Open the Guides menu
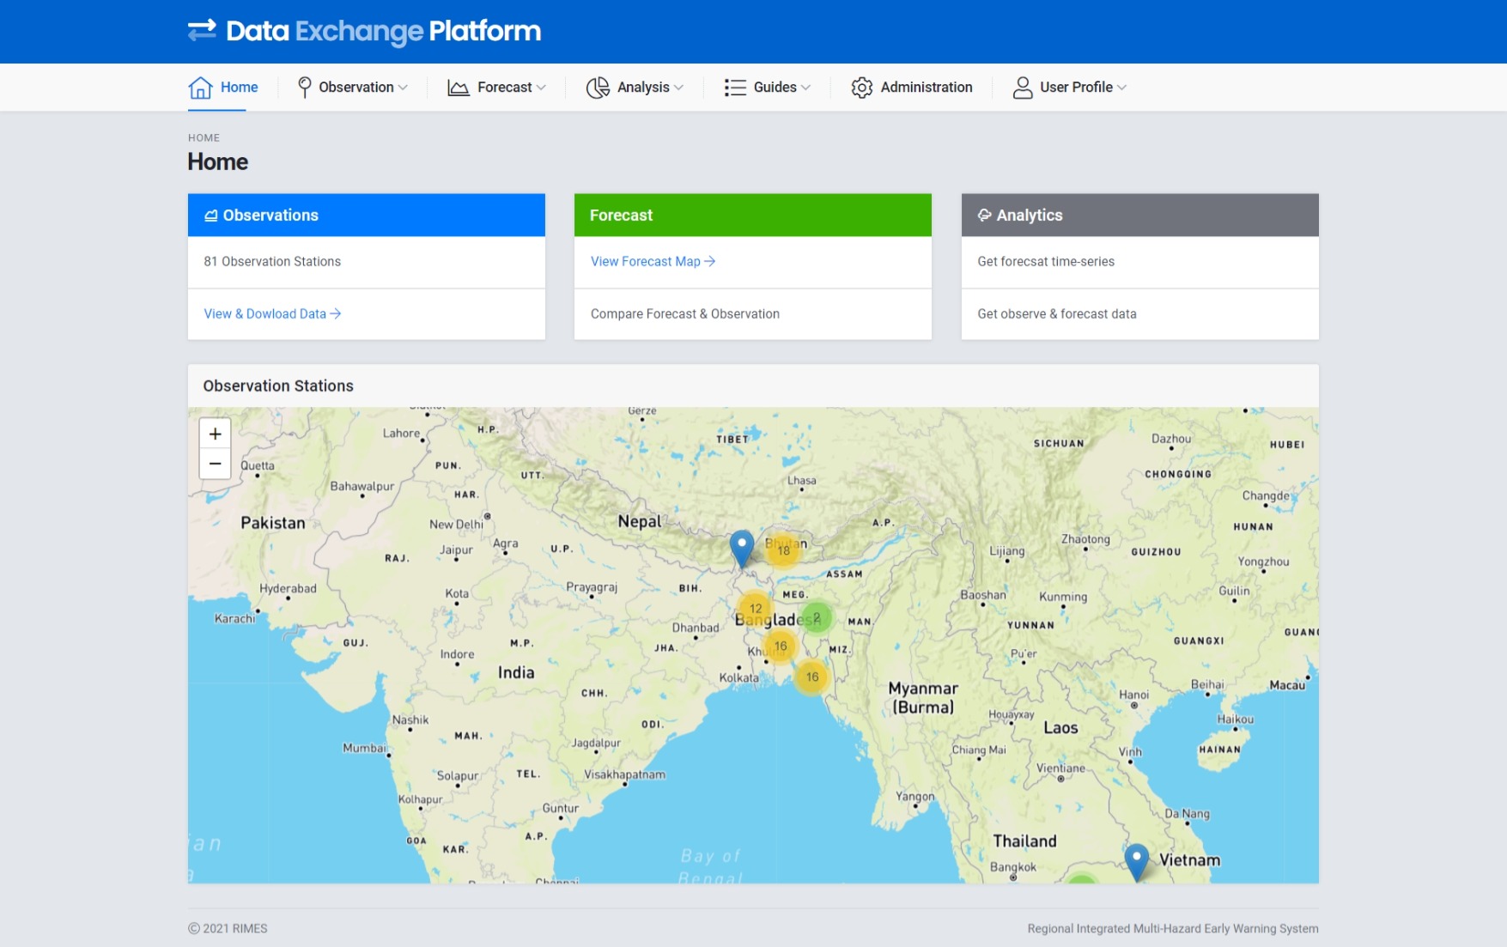The image size is (1507, 947). 768,88
